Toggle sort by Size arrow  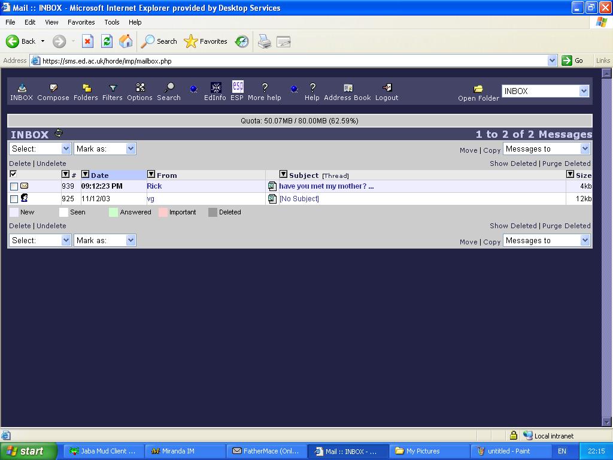pyautogui.click(x=570, y=174)
